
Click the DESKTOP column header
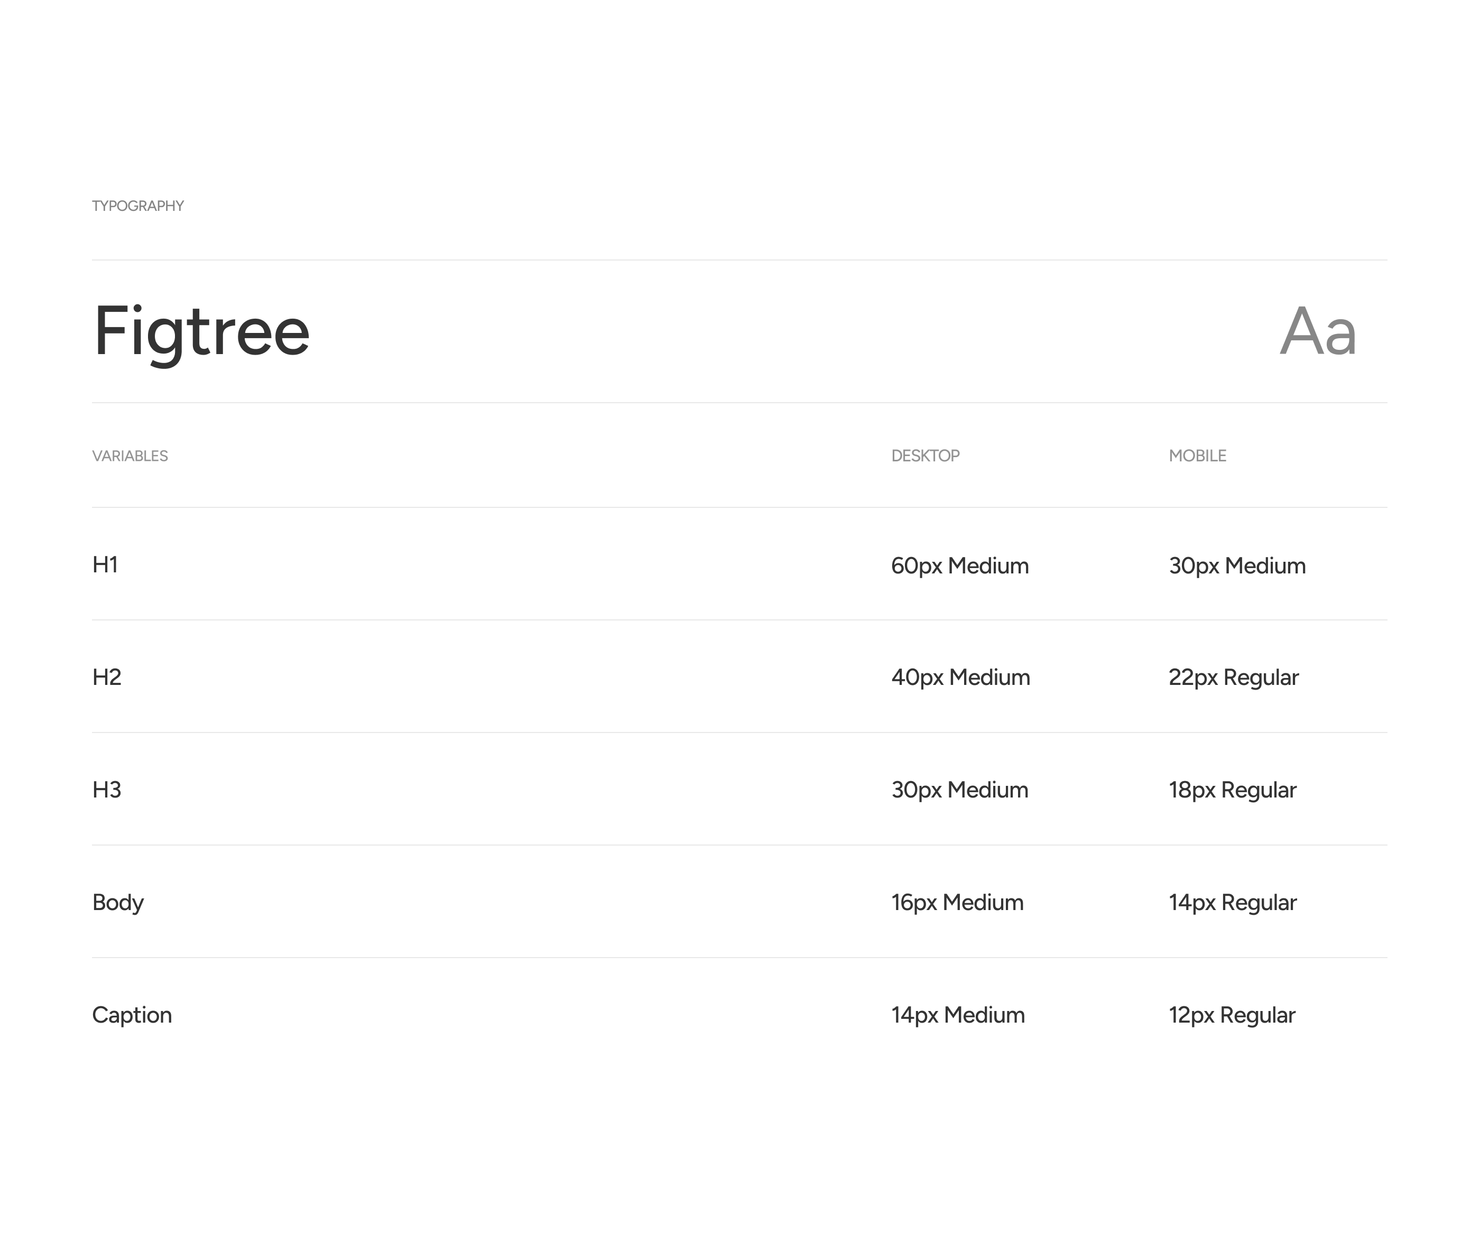[x=926, y=456]
